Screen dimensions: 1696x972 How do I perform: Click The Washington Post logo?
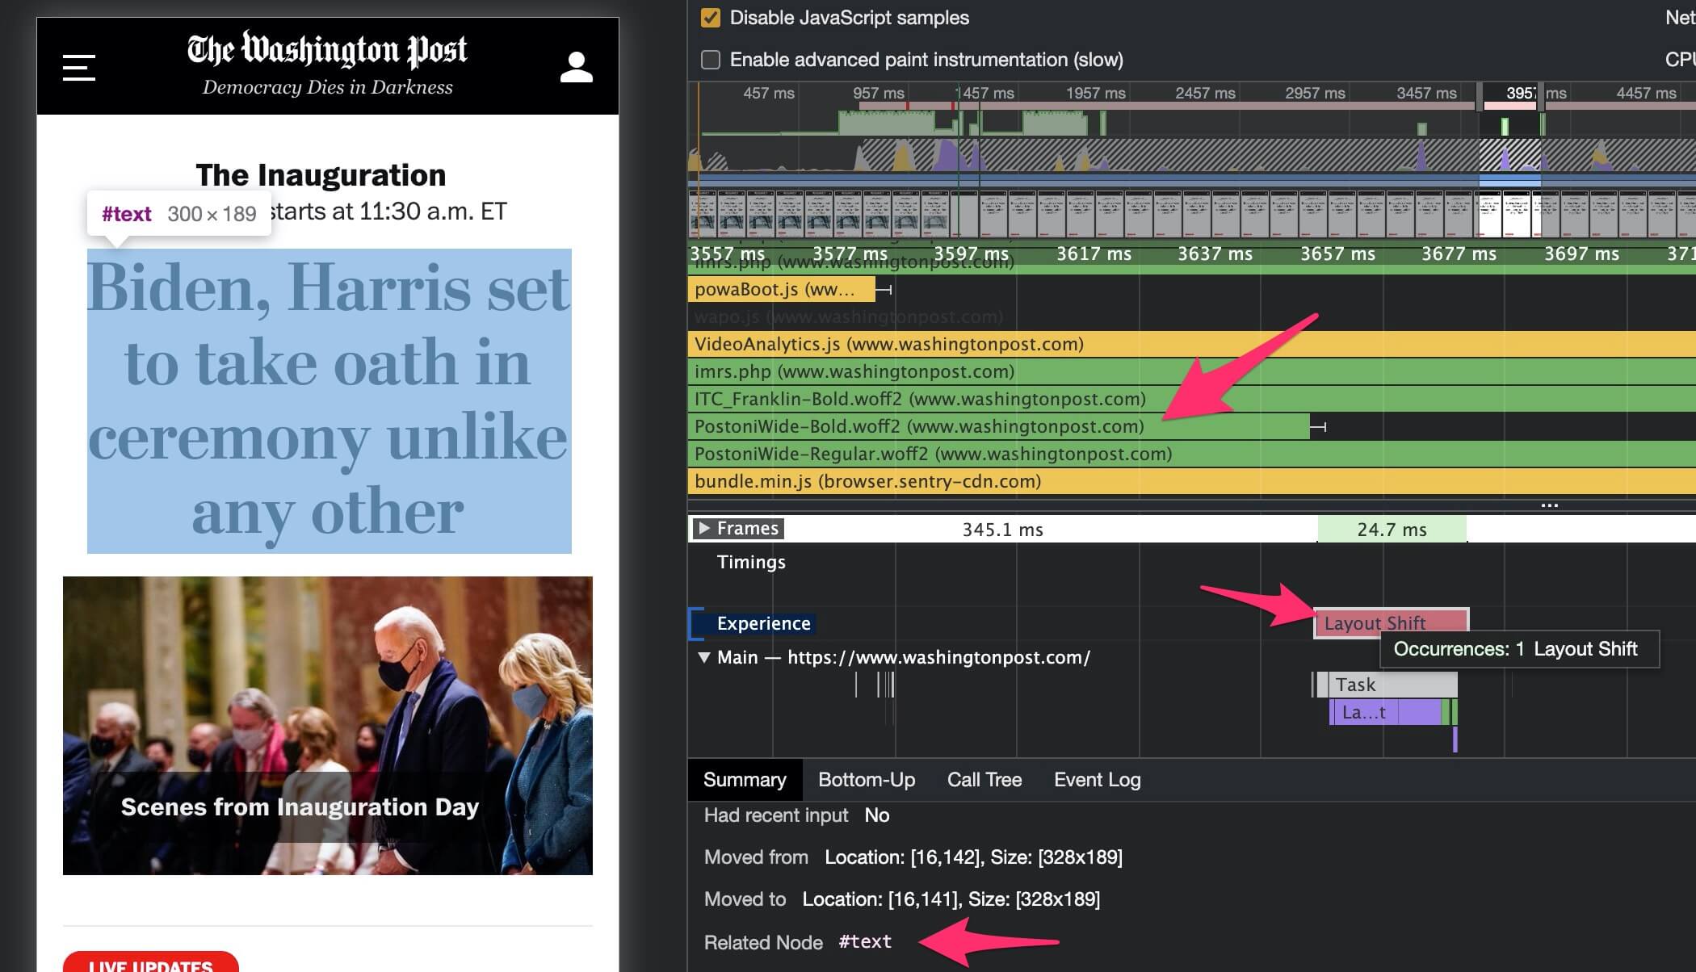point(327,51)
